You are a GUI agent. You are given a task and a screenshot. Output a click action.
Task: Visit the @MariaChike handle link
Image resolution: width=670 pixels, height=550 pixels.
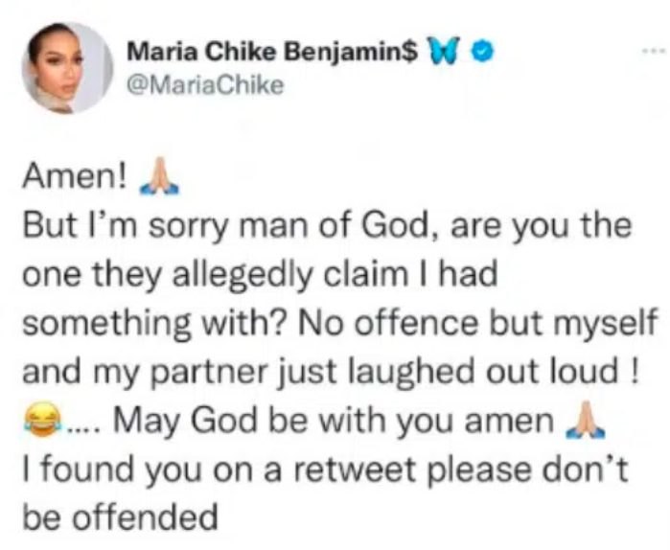(x=205, y=85)
